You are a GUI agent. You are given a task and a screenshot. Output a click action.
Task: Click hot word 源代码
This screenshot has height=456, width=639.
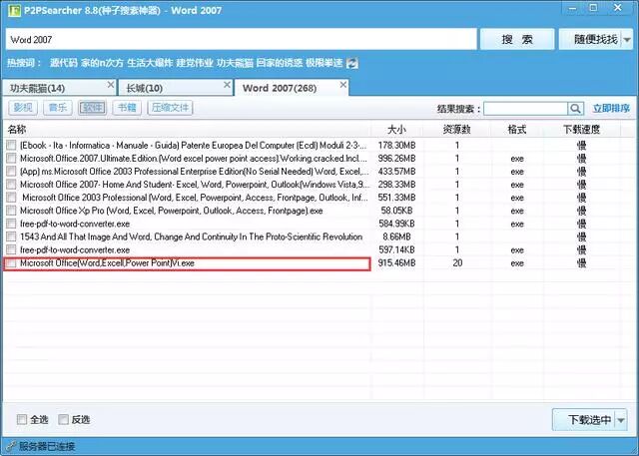tap(64, 63)
